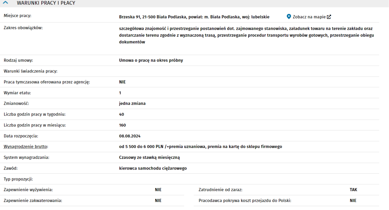Click the external link icon beside map link
389x210 pixels.
(x=329, y=17)
